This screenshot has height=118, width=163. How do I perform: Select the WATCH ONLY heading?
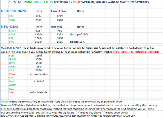click(11, 48)
